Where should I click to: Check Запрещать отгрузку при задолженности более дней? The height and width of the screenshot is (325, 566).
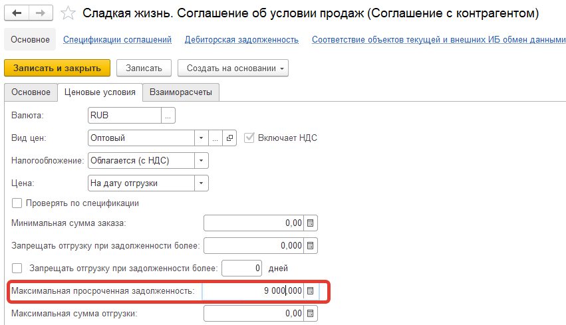pyautogui.click(x=17, y=269)
